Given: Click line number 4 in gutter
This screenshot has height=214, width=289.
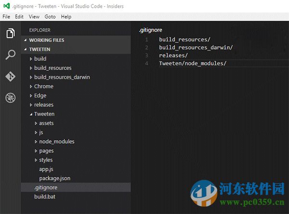Looking at the screenshot, I should [x=146, y=63].
